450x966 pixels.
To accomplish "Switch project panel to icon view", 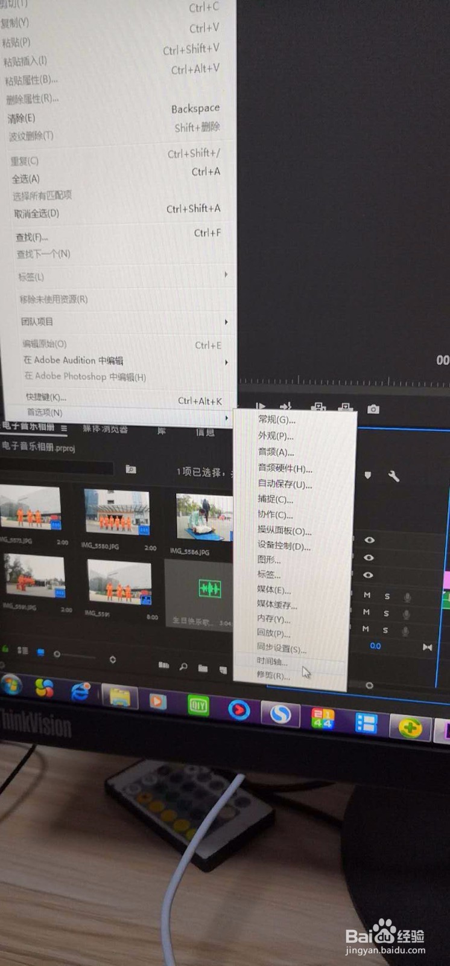I will coord(41,652).
